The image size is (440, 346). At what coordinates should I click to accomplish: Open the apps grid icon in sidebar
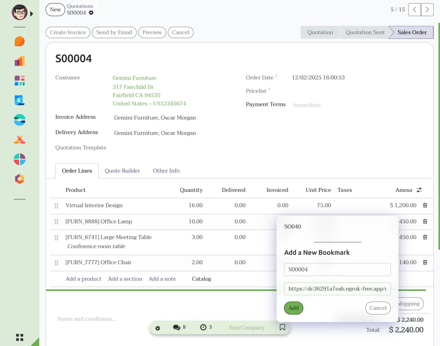coord(20,337)
